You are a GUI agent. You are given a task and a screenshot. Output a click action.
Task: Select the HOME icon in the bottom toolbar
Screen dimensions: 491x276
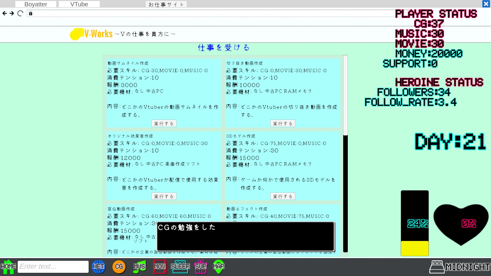click(x=8, y=267)
